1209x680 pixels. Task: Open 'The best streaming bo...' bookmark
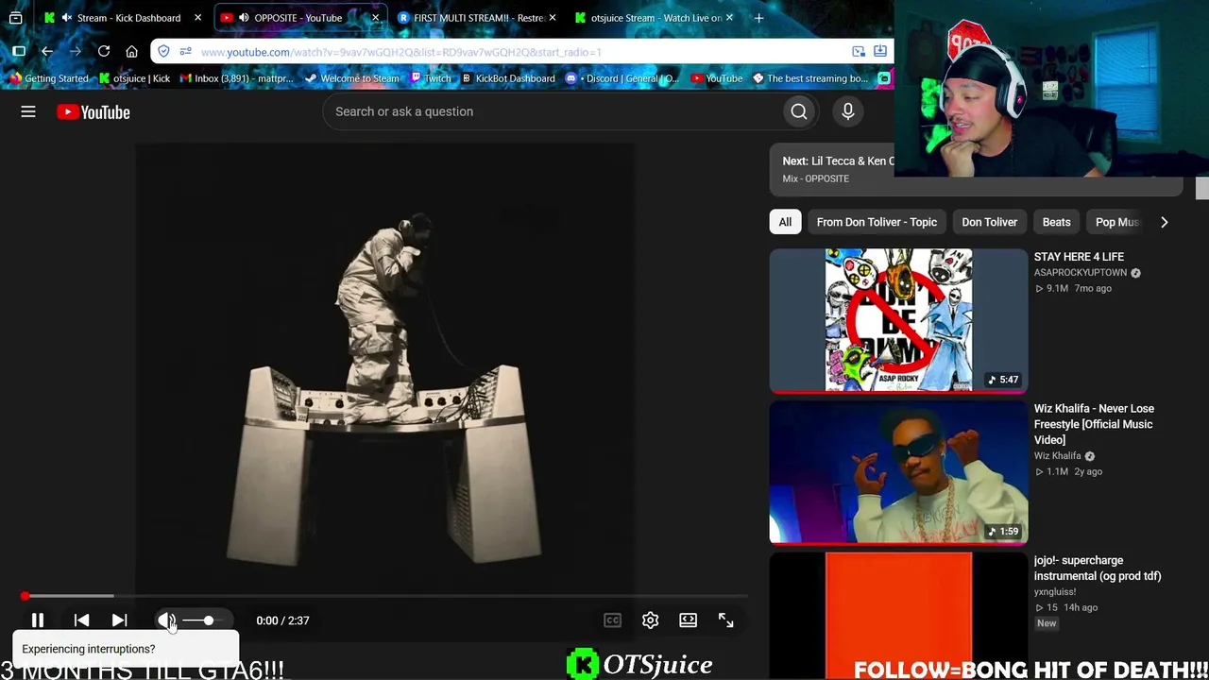[809, 78]
